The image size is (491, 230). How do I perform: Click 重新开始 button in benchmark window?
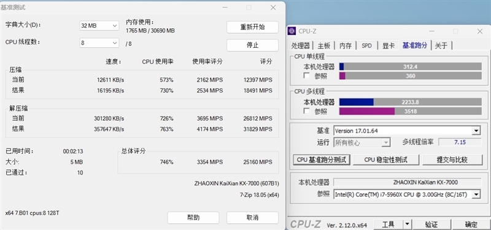252,27
